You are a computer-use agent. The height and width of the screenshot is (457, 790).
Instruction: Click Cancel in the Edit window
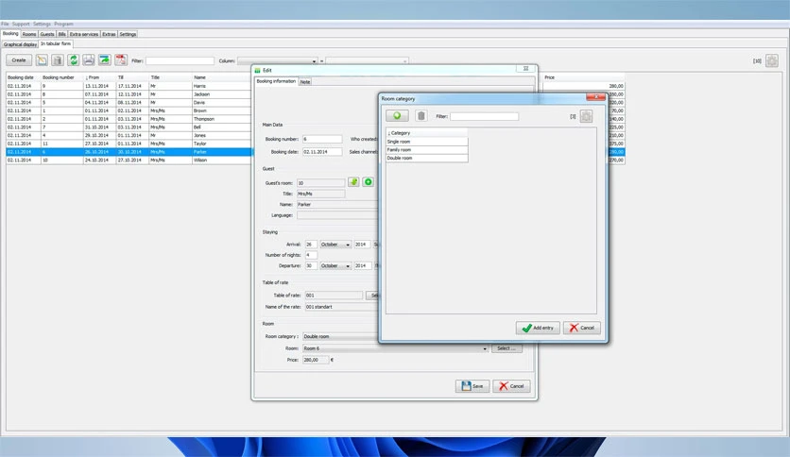pyautogui.click(x=511, y=386)
